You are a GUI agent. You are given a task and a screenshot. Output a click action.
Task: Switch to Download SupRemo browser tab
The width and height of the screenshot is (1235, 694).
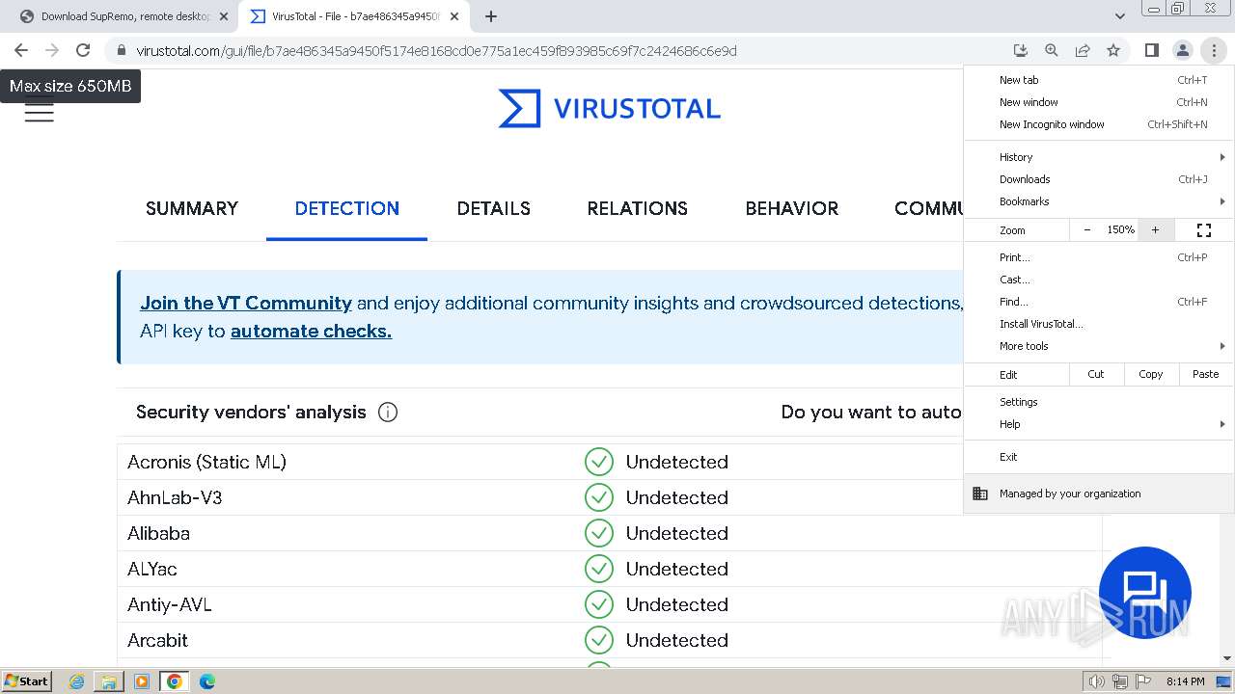pyautogui.click(x=124, y=16)
